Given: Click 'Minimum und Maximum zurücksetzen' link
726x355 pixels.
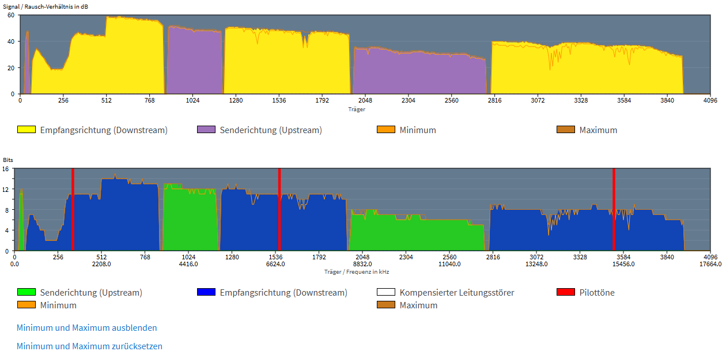Looking at the screenshot, I should [x=90, y=346].
